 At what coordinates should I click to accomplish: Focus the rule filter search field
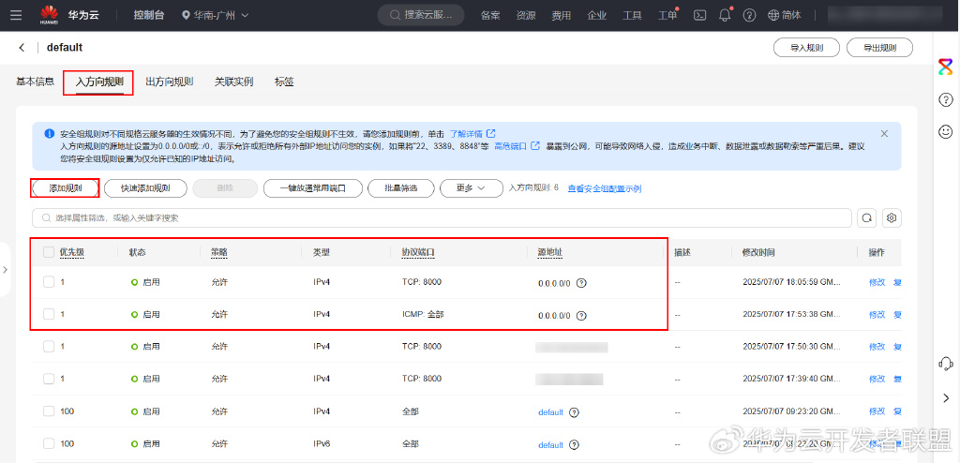click(x=442, y=218)
